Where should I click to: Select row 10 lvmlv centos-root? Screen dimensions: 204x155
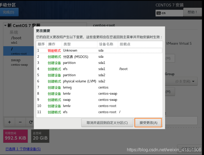click(x=99, y=106)
